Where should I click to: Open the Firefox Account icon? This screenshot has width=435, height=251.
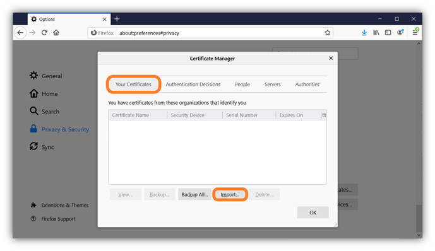(400, 32)
